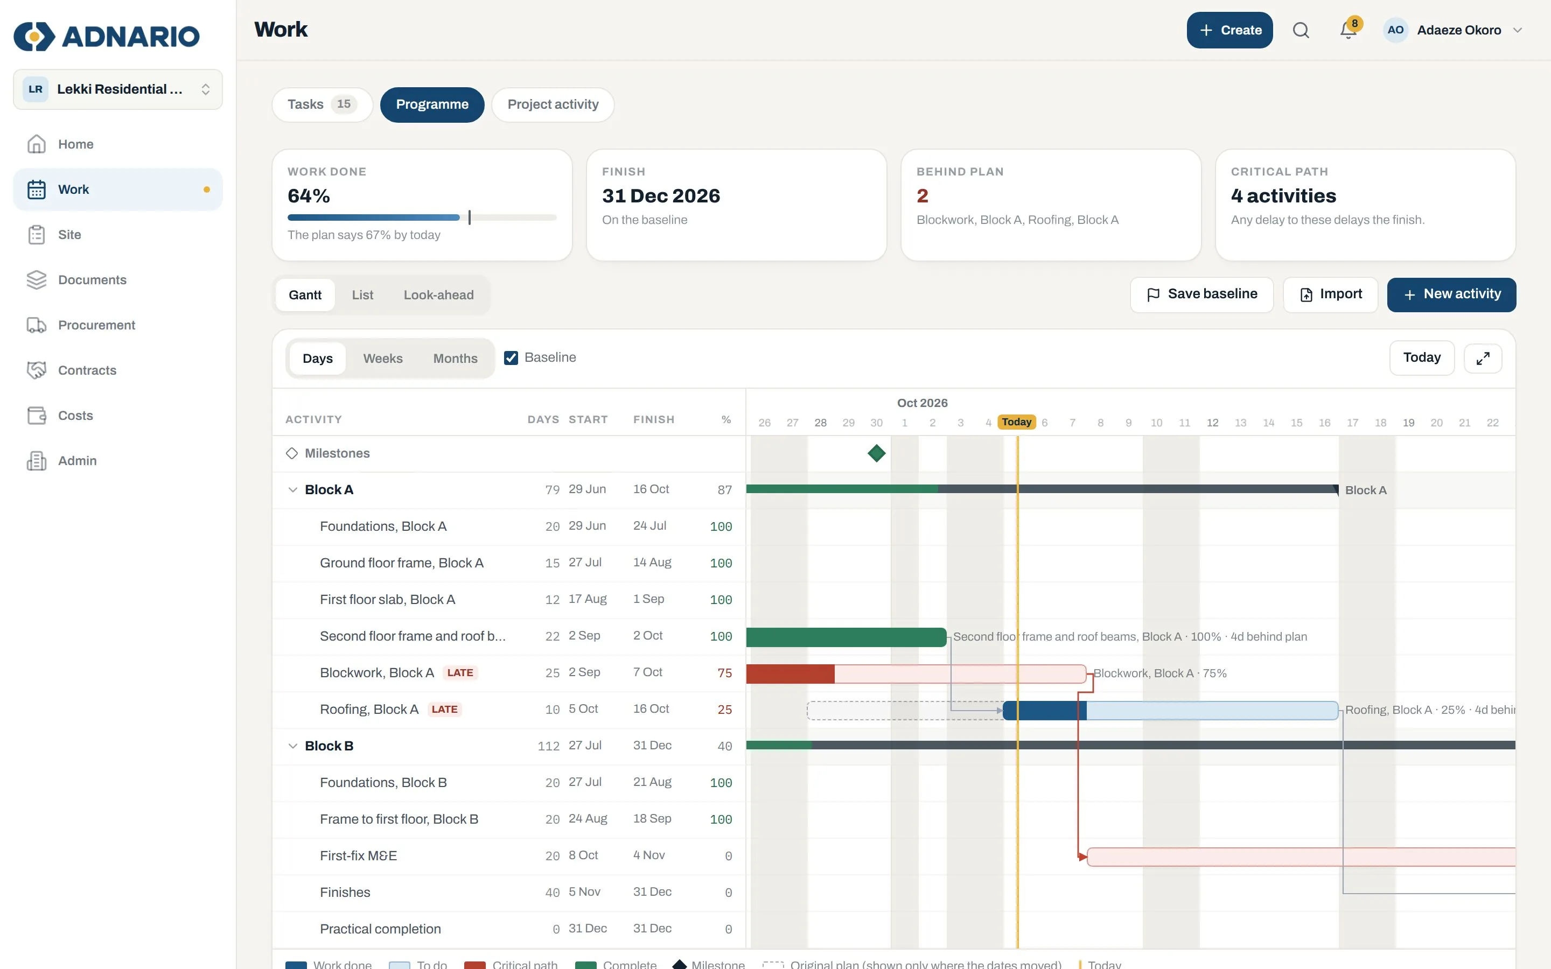Click Save baseline

pos(1201,294)
